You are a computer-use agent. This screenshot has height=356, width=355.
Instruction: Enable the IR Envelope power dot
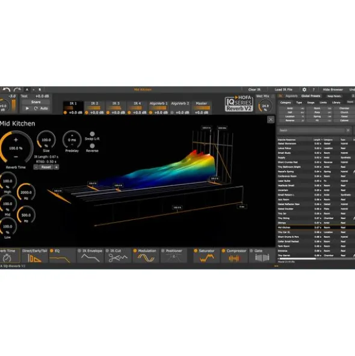coord(79,251)
